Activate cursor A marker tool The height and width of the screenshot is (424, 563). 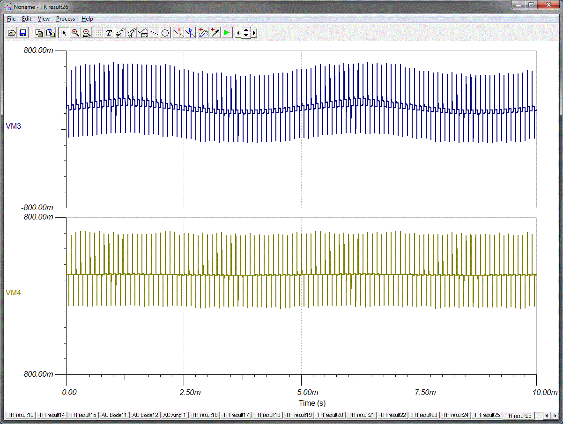178,33
